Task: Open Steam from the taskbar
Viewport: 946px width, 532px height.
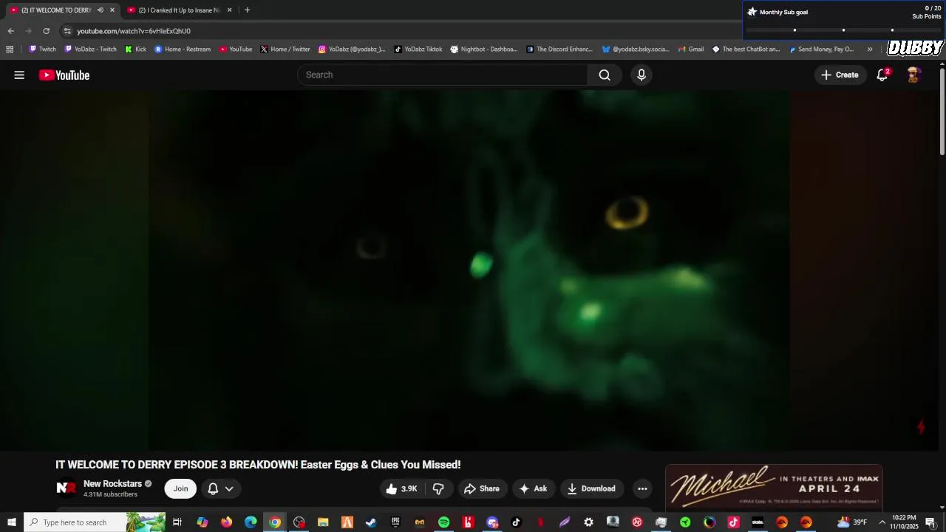Action: [371, 522]
